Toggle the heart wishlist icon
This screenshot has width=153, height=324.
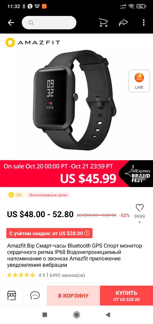coord(140,208)
